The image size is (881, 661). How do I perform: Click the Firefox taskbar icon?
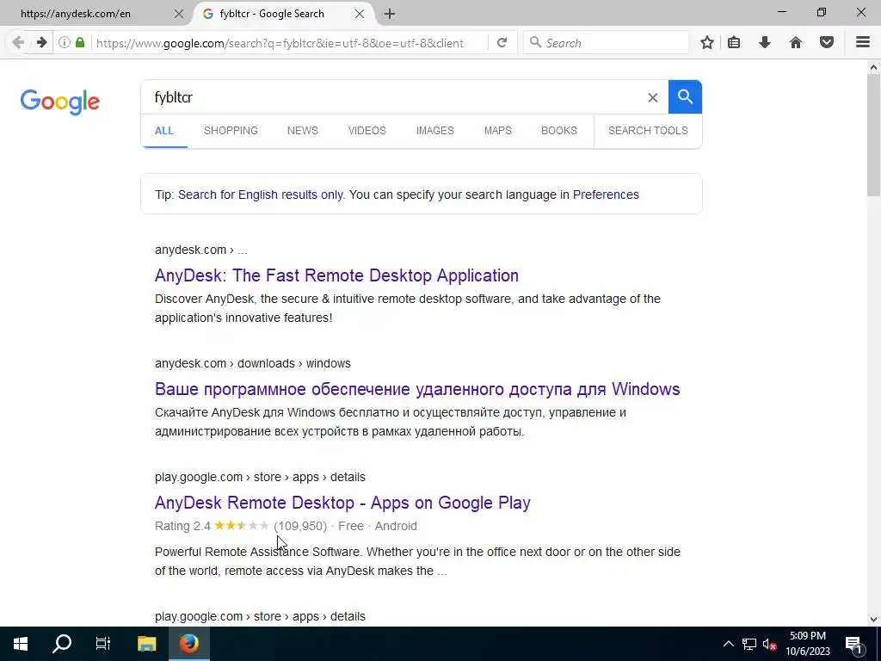pos(189,644)
